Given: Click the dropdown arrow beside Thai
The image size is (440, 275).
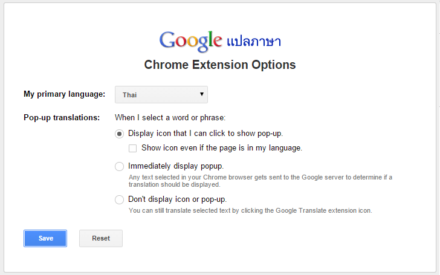Looking at the screenshot, I should pyautogui.click(x=201, y=95).
